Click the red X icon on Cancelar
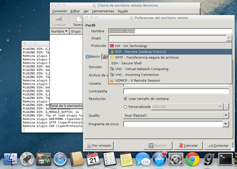This screenshot has height=169, width=237. tap(181, 145)
